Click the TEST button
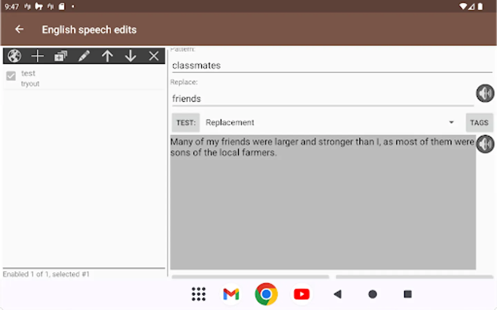 [186, 123]
